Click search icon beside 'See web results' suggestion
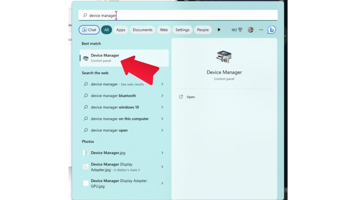 point(86,84)
